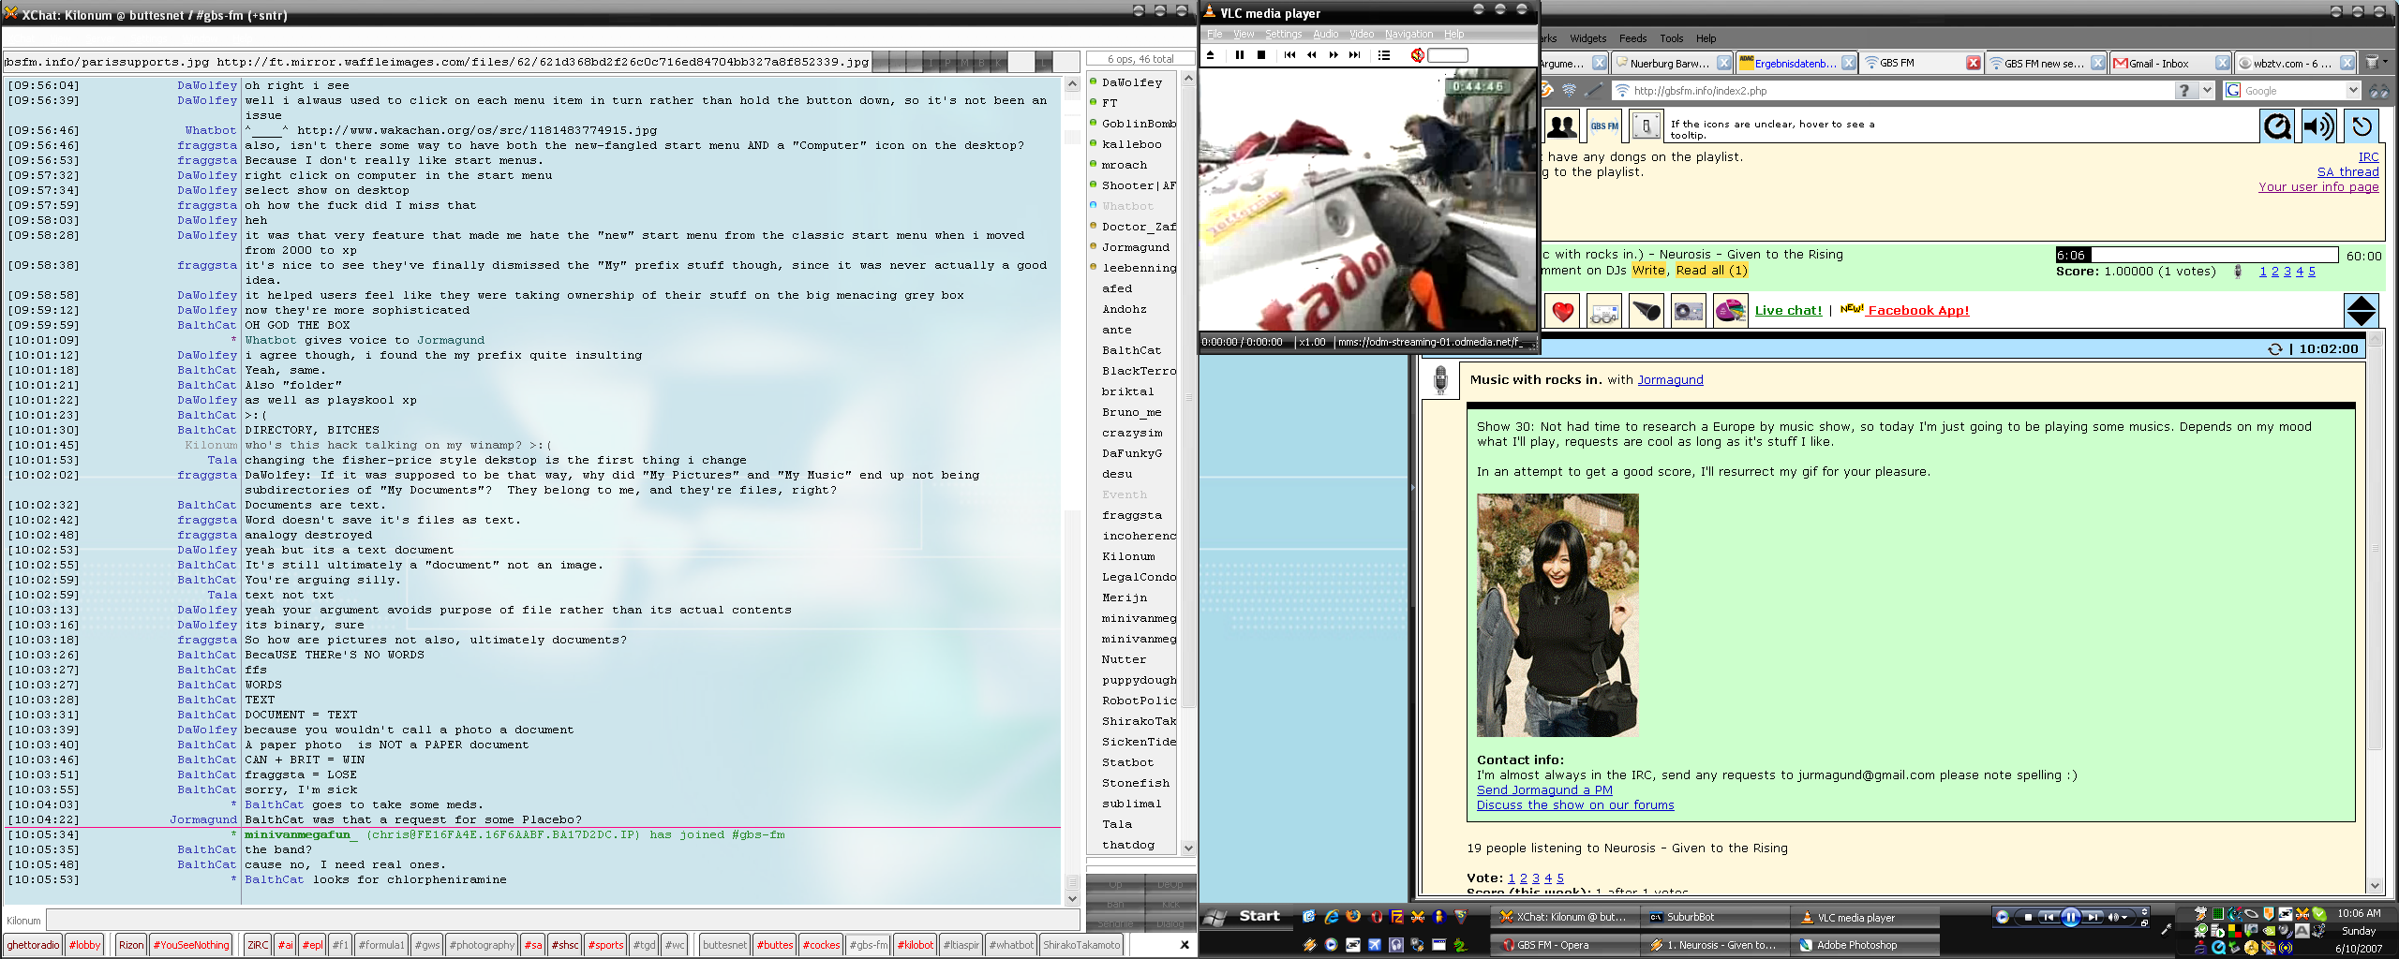The height and width of the screenshot is (959, 2399).
Task: Click the megaphone icon on GBS FM
Action: 1647,311
